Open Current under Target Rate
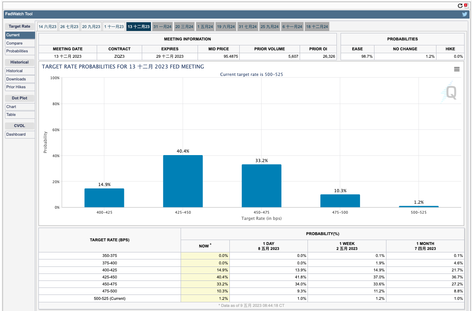Viewport: 472px width, 311px height. click(20, 35)
